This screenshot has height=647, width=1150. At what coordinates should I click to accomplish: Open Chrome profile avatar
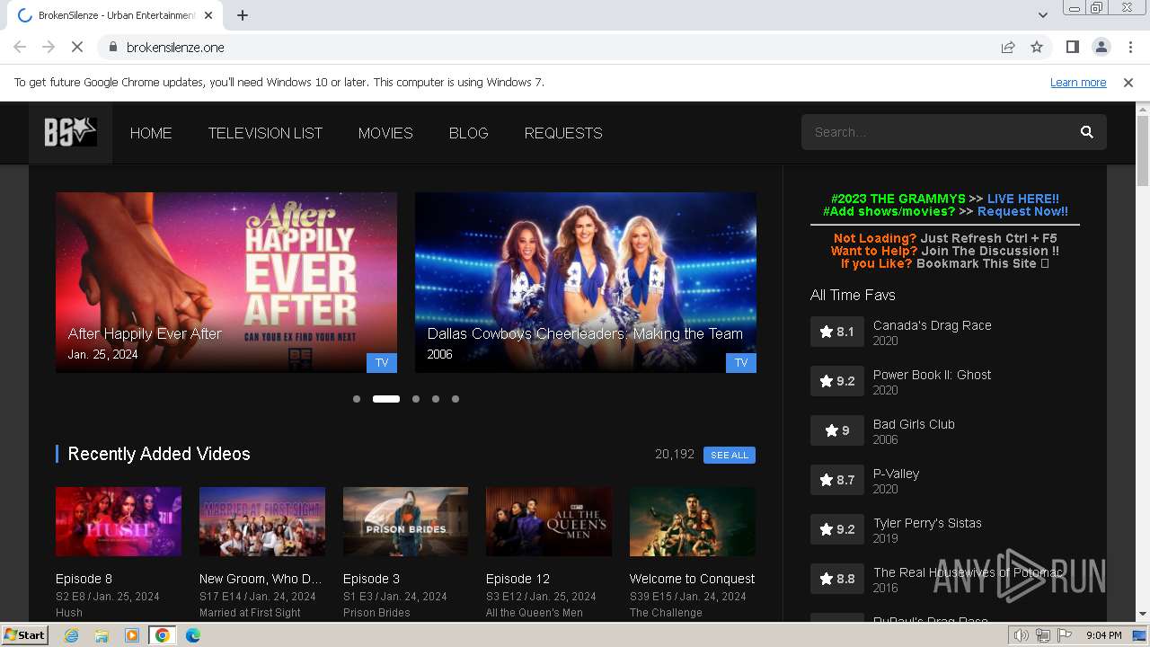(x=1101, y=47)
